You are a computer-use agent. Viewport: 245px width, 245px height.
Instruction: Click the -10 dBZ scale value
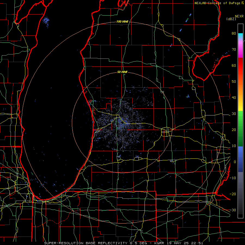point(233,178)
